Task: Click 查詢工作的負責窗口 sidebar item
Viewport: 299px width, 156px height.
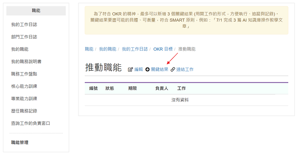Action: tap(31, 123)
